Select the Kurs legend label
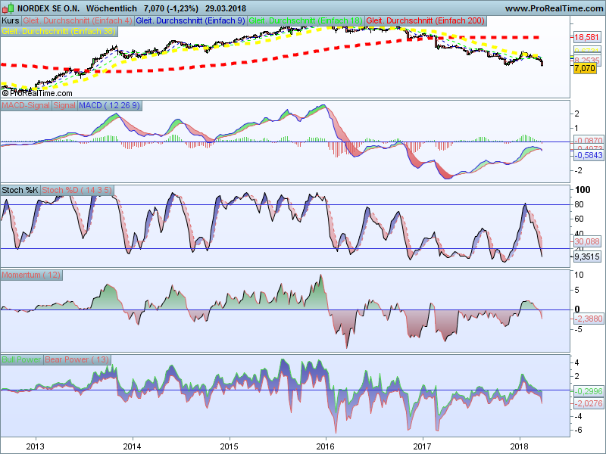The width and height of the screenshot is (606, 454). [11, 21]
